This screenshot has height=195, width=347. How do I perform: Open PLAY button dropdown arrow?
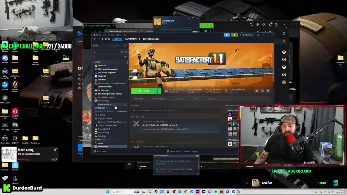click(x=159, y=91)
